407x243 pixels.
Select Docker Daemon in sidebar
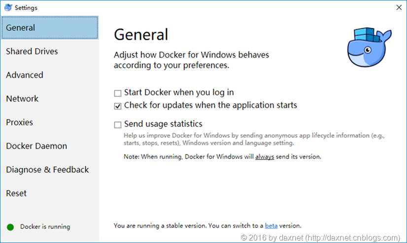click(x=36, y=146)
